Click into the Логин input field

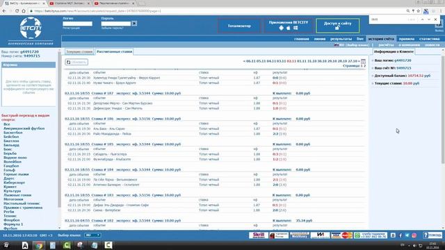[x=77, y=24]
